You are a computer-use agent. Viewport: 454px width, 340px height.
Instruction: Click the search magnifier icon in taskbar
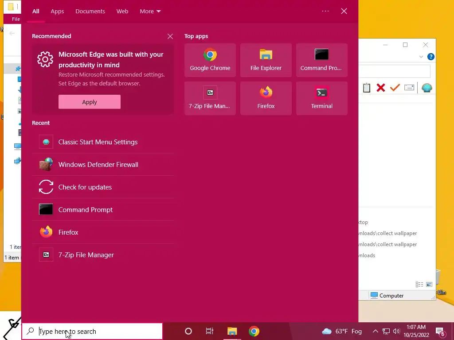(x=30, y=331)
